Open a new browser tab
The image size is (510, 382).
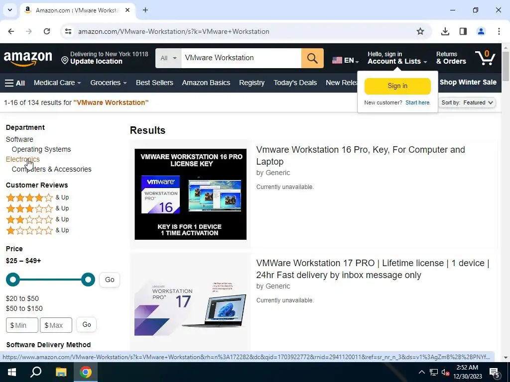[x=145, y=10]
